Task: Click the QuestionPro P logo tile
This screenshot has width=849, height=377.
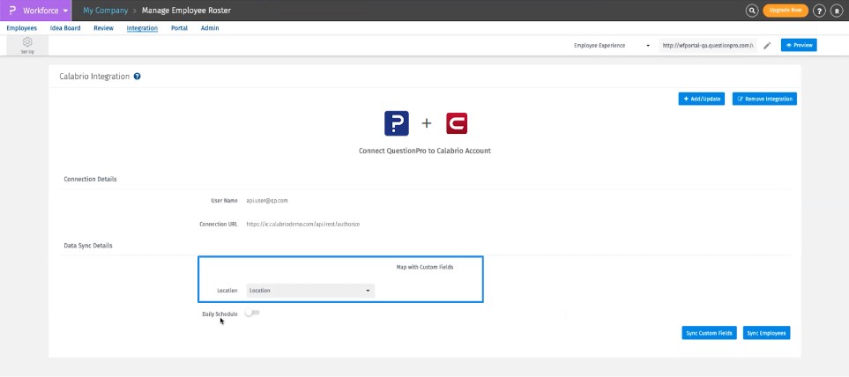Action: point(397,123)
